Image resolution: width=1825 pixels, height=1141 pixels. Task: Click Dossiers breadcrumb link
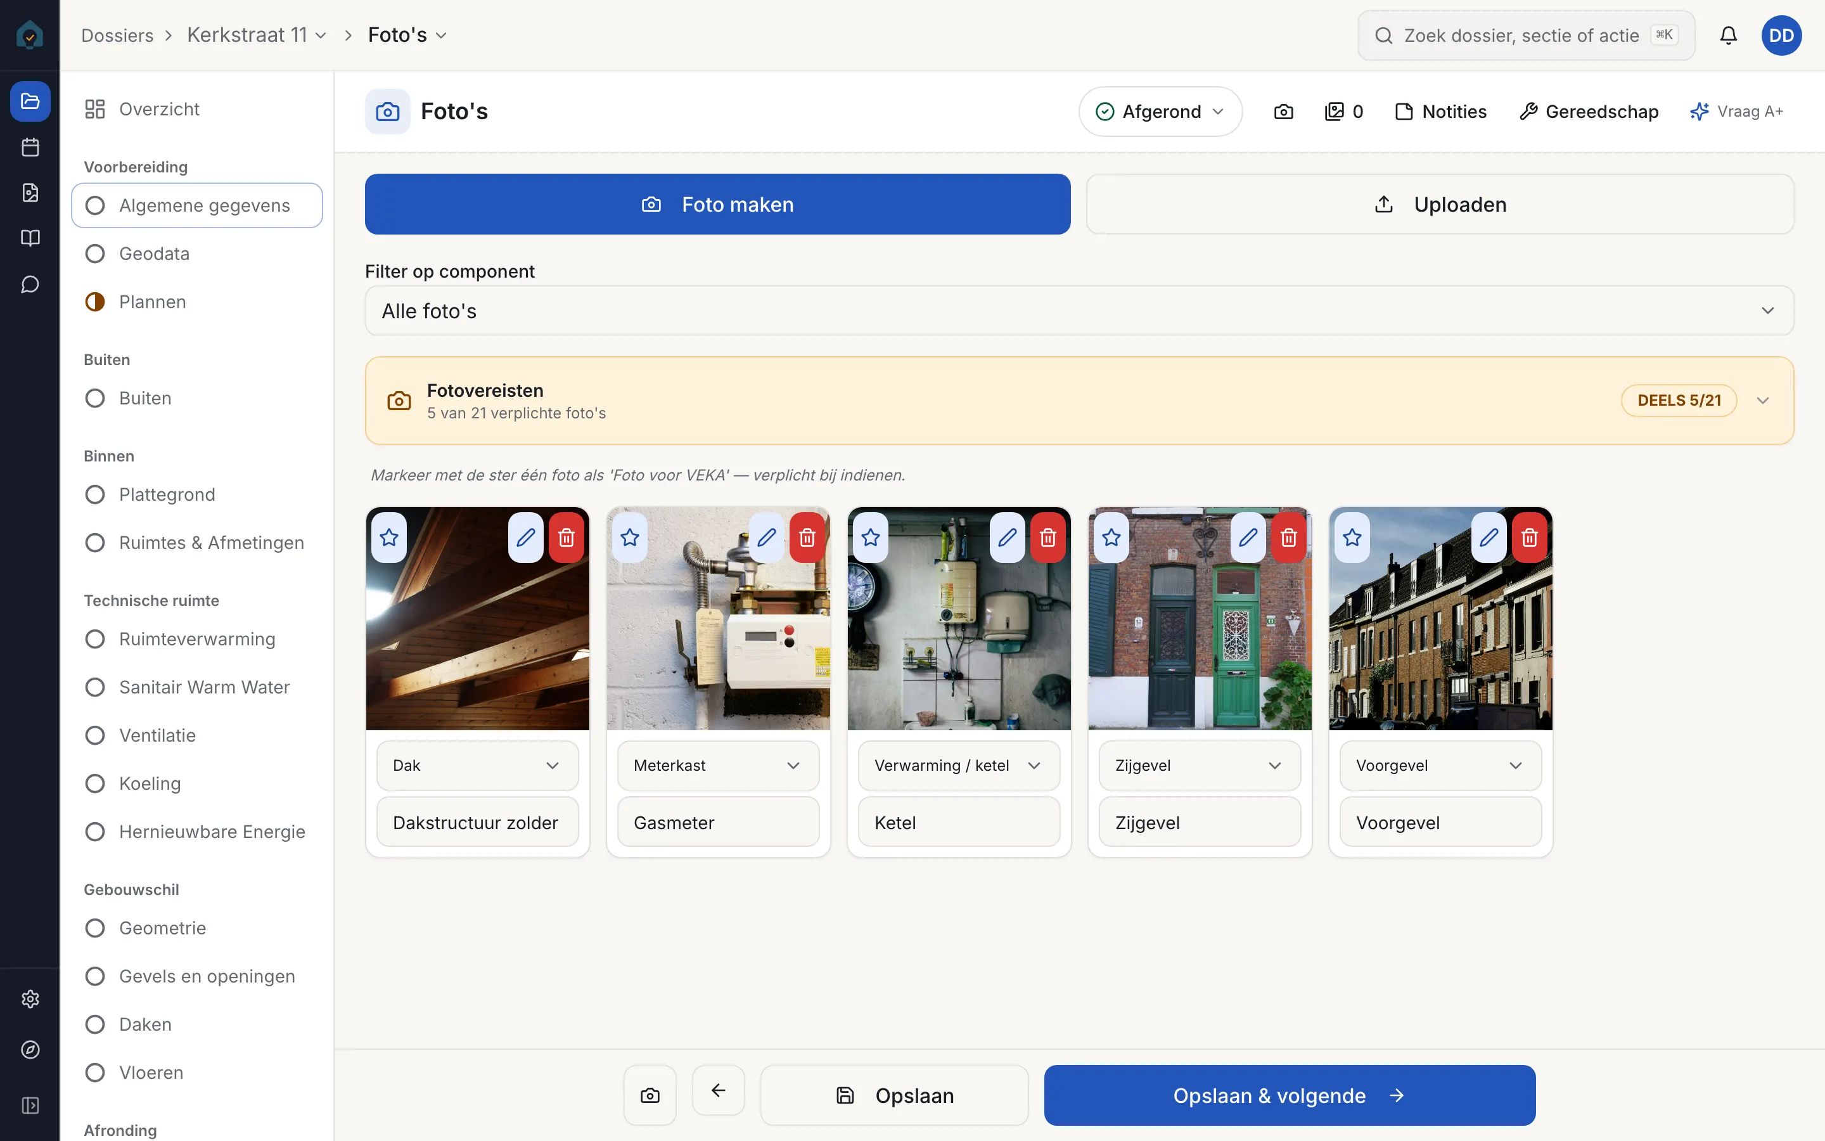tap(118, 35)
